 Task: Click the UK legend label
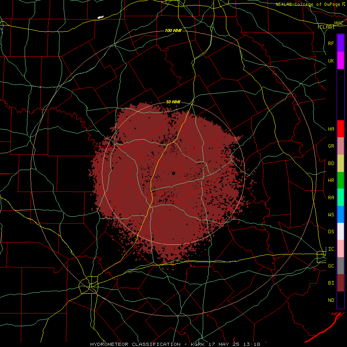(x=331, y=61)
